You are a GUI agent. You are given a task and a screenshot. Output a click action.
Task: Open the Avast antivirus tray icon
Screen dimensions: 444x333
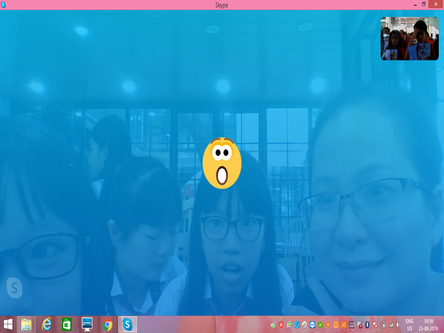click(x=328, y=325)
